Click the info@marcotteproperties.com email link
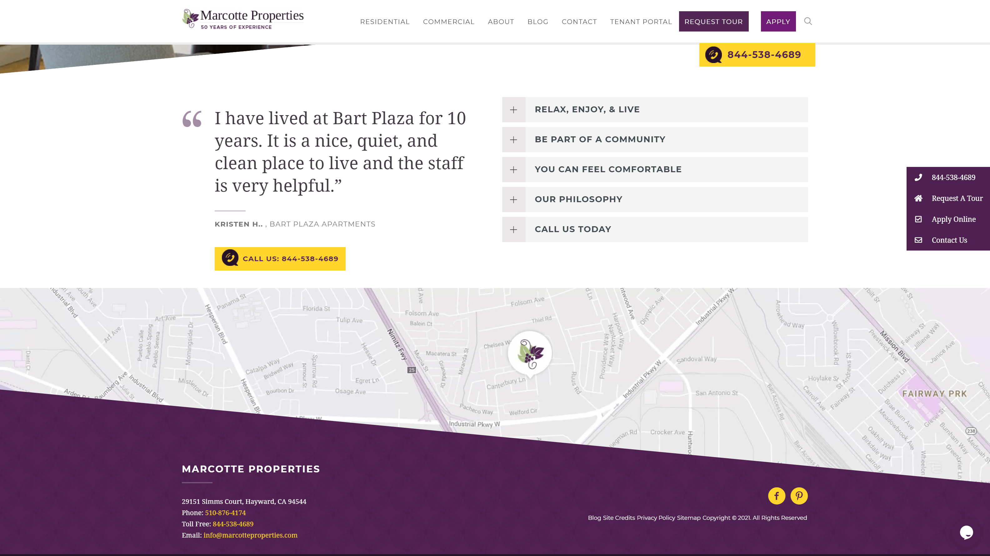Viewport: 990px width, 556px height. coord(250,535)
